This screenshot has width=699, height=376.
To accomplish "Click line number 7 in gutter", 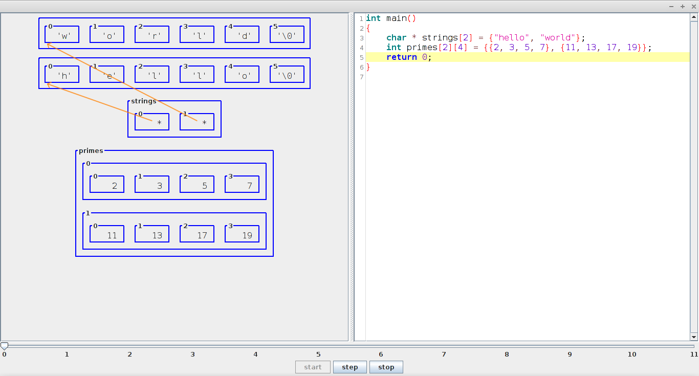I will 362,77.
